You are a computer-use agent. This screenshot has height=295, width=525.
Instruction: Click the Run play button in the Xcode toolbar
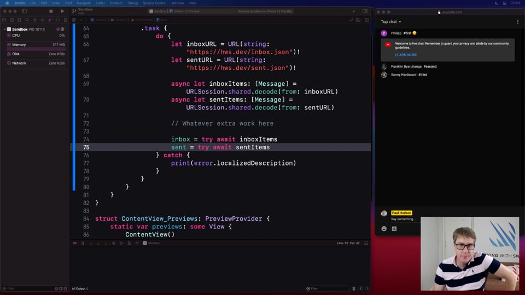pos(62,11)
